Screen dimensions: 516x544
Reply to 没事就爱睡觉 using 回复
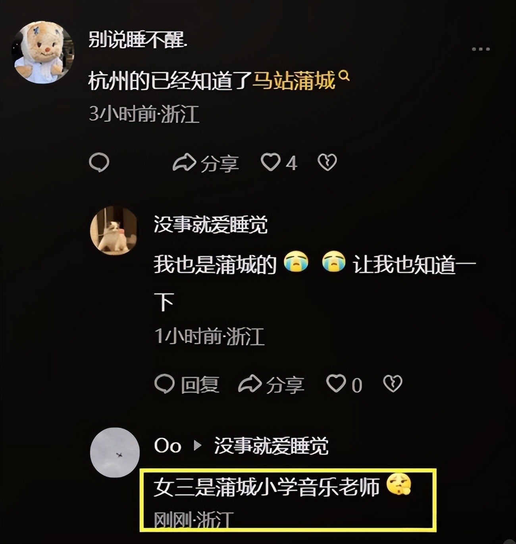187,384
